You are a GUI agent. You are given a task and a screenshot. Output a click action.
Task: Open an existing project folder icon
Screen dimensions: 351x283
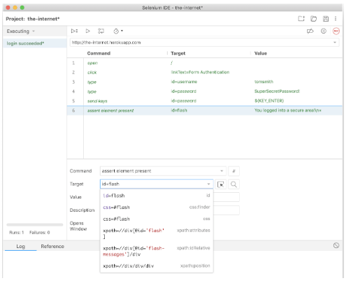point(314,19)
